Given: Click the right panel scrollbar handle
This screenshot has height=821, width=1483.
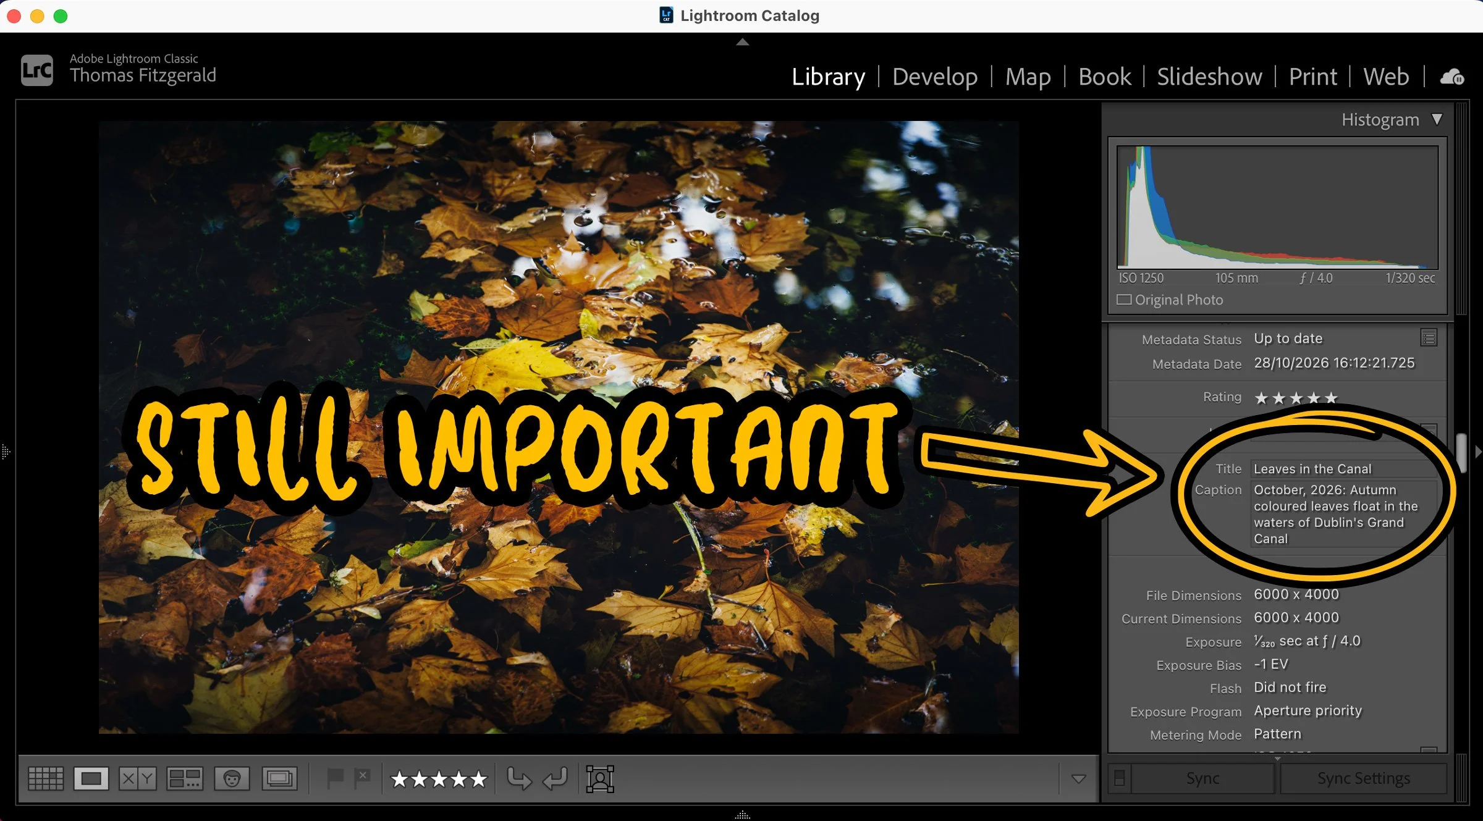Looking at the screenshot, I should pyautogui.click(x=1461, y=452).
